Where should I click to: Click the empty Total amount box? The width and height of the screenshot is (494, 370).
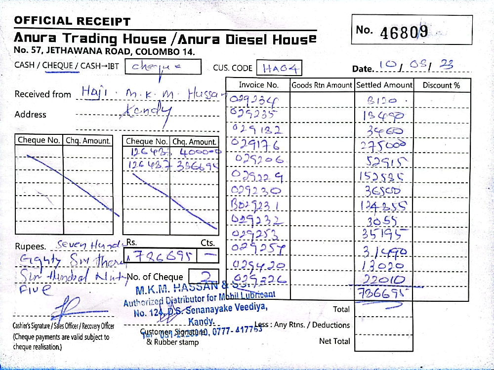coord(384,309)
